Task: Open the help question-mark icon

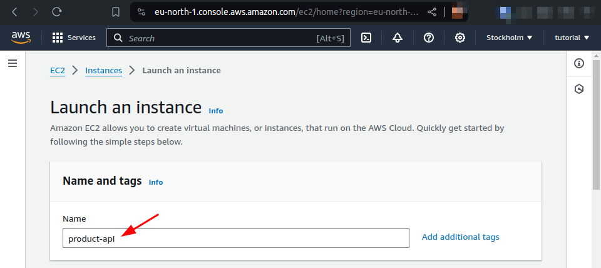Action: pyautogui.click(x=428, y=38)
